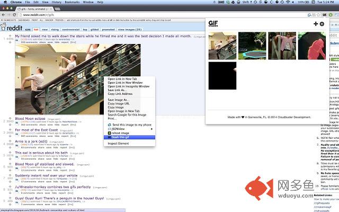Click the Wi-Fi icon in menu bar
The image size is (339, 212).
coord(288,2)
